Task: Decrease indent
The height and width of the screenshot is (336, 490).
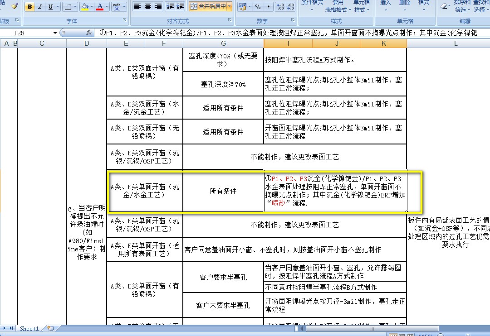Action: [x=170, y=6]
